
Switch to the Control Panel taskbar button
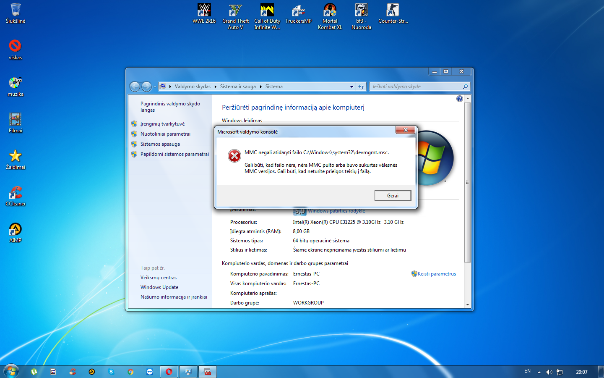tap(188, 372)
